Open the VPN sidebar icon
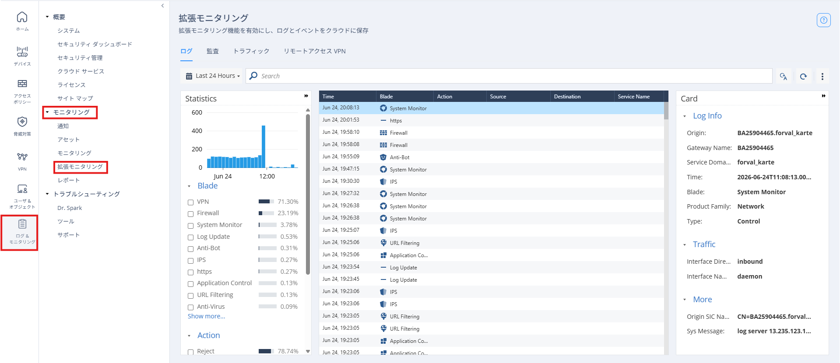Viewport: 840px width, 363px height. pos(22,161)
